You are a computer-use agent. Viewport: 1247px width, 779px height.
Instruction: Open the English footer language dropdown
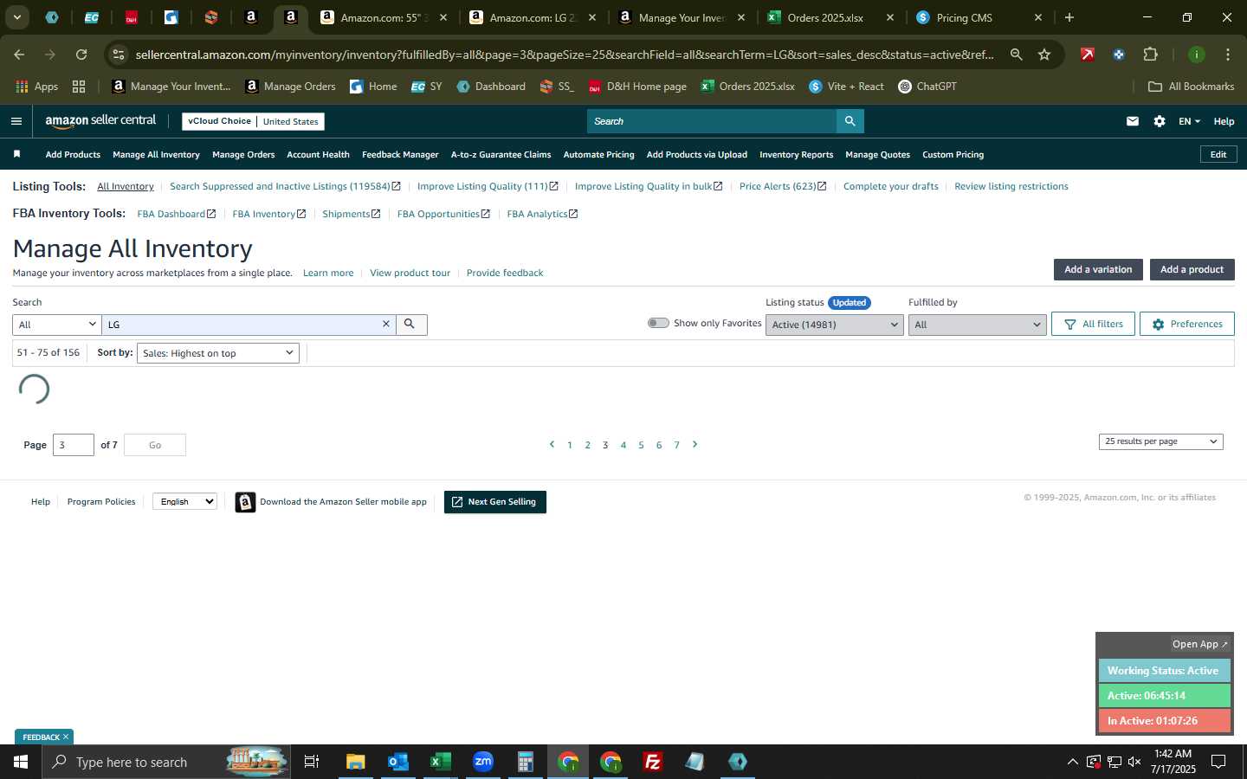point(184,501)
